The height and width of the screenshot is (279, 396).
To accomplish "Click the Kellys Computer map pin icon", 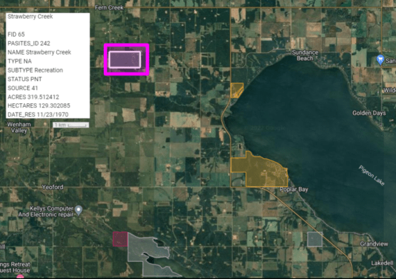I will (x=79, y=211).
